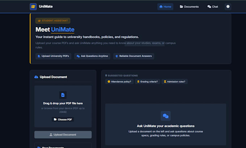Select the Grading criteria? suggested question
Image resolution: width=246 pixels, height=148 pixels.
coord(148,82)
